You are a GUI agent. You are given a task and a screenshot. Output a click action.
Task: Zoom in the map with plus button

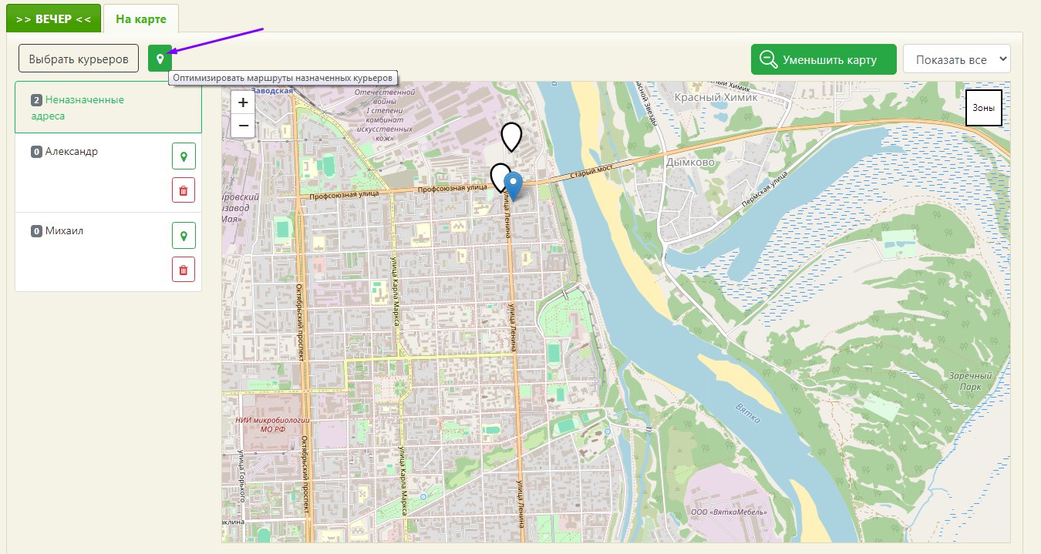pyautogui.click(x=243, y=102)
